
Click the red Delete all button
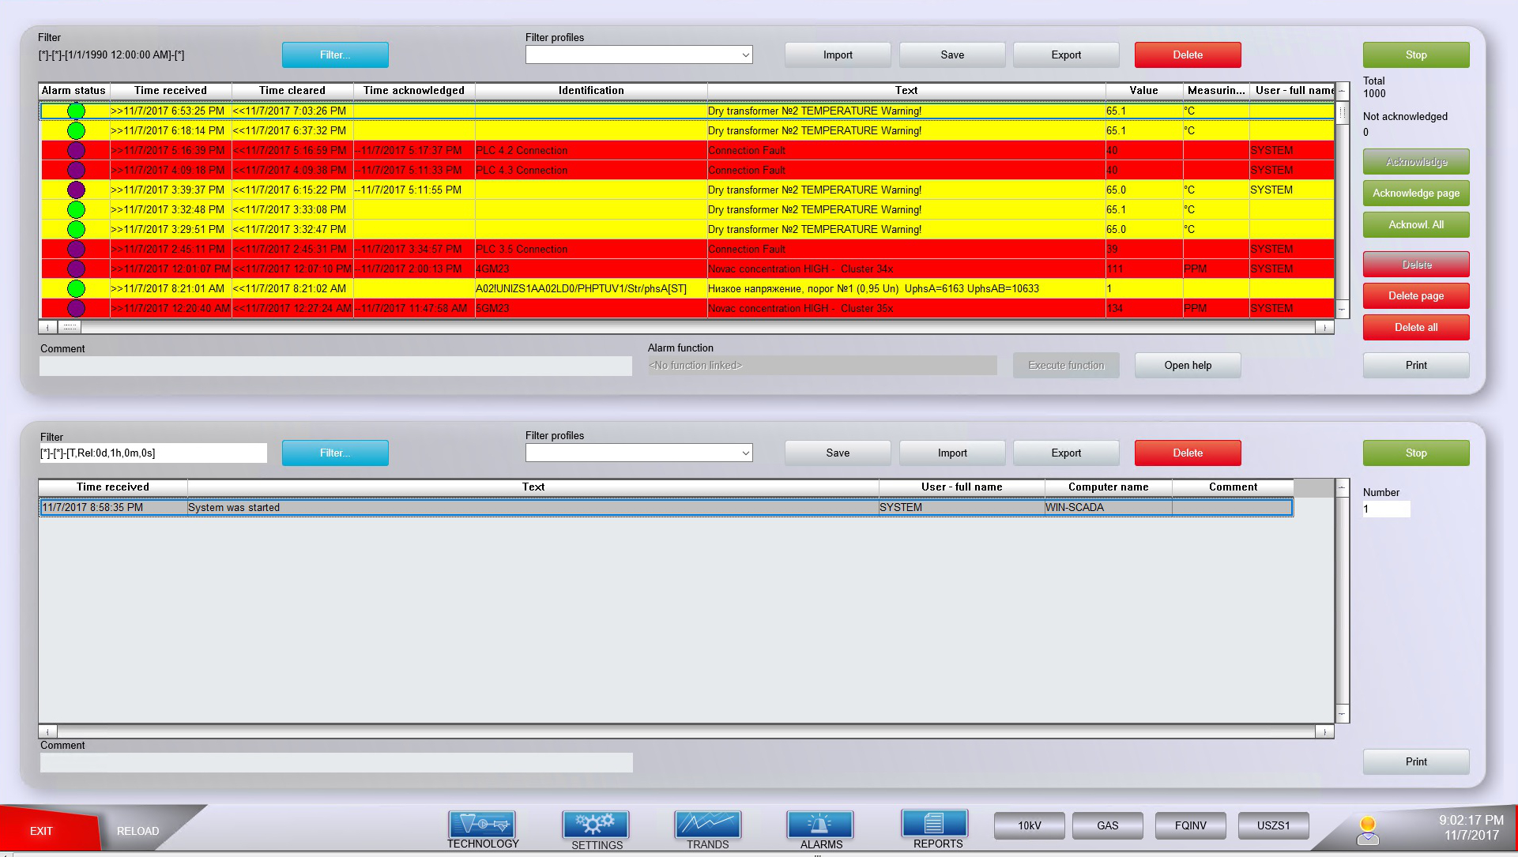tap(1415, 328)
